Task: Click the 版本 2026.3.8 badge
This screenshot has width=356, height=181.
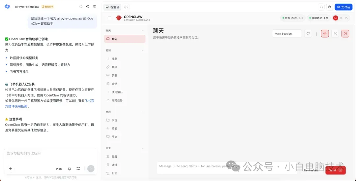Action: pyautogui.click(x=293, y=18)
